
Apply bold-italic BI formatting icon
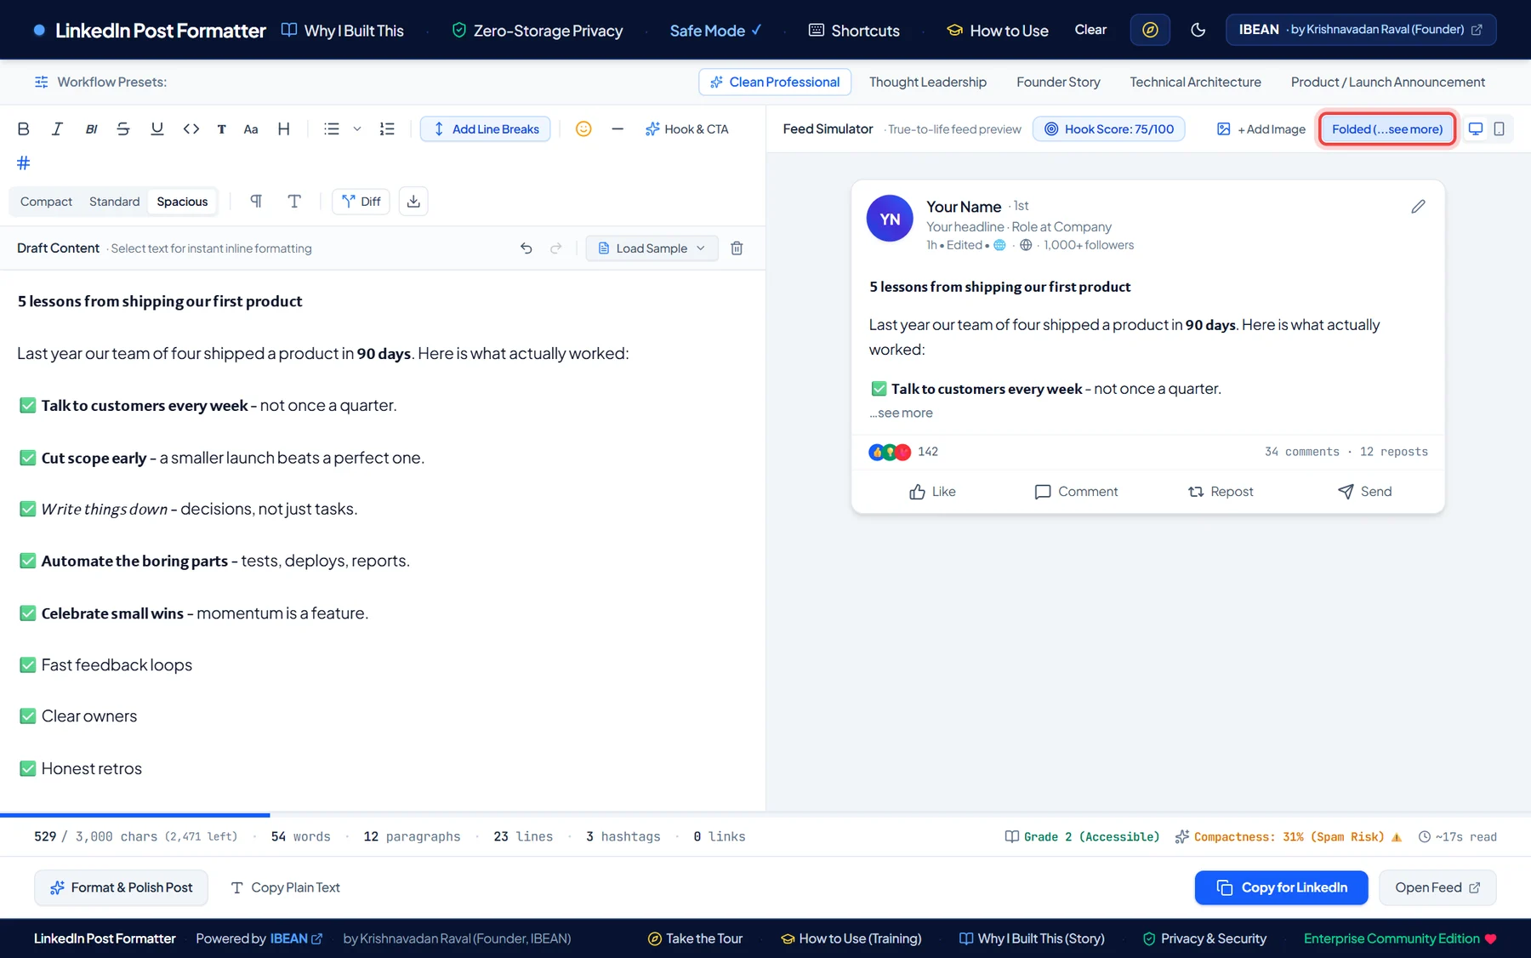coord(91,128)
